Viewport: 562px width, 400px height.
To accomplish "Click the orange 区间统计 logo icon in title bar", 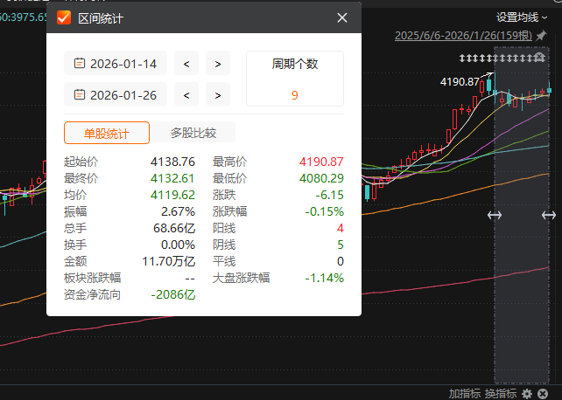I will click(x=64, y=17).
